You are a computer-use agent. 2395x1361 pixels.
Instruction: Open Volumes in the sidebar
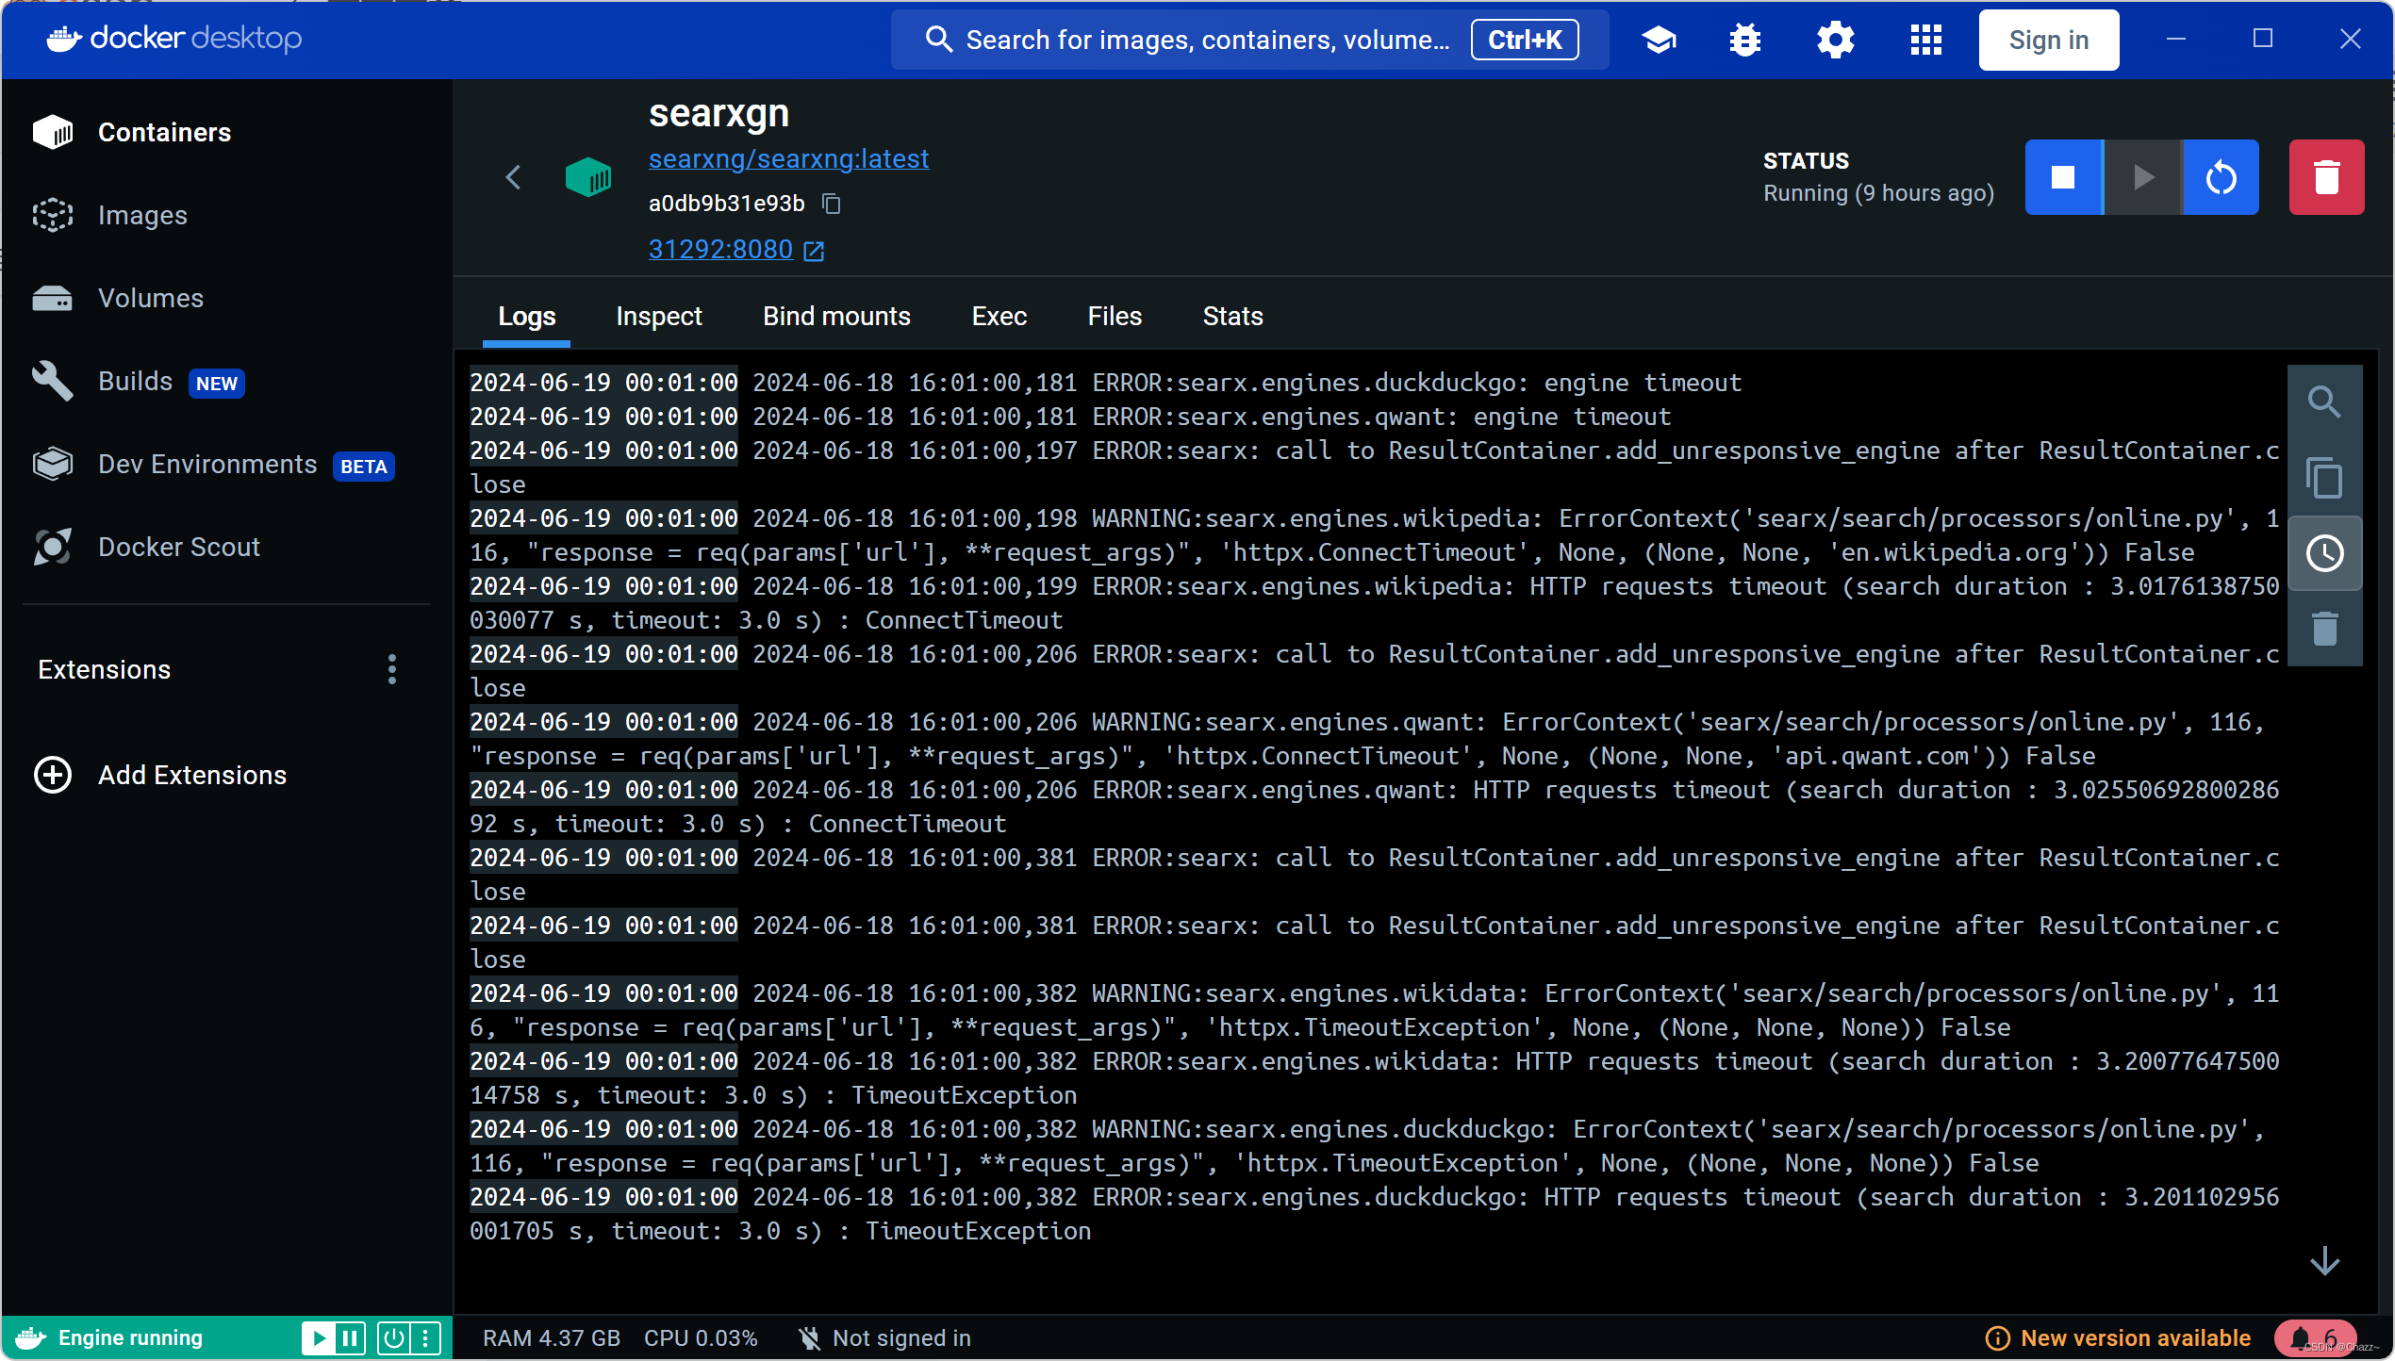click(226, 298)
